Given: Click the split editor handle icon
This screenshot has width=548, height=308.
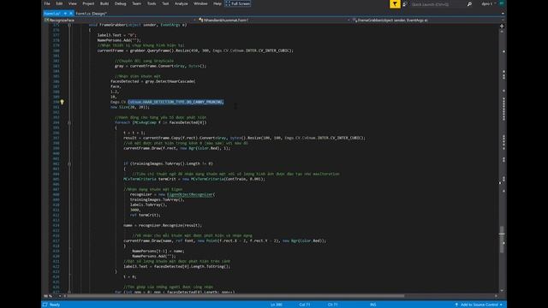Looking at the screenshot, I should pos(502,26).
